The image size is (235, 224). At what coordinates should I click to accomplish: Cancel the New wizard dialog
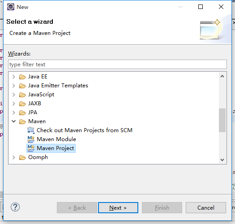(x=206, y=207)
